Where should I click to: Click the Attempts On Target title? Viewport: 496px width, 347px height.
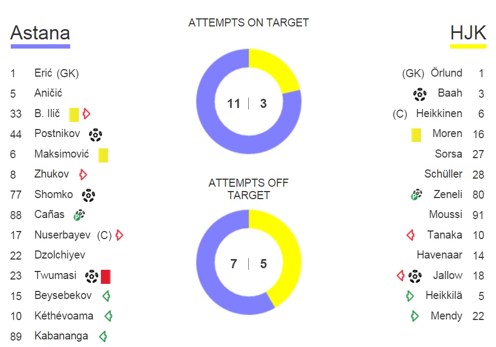249,23
